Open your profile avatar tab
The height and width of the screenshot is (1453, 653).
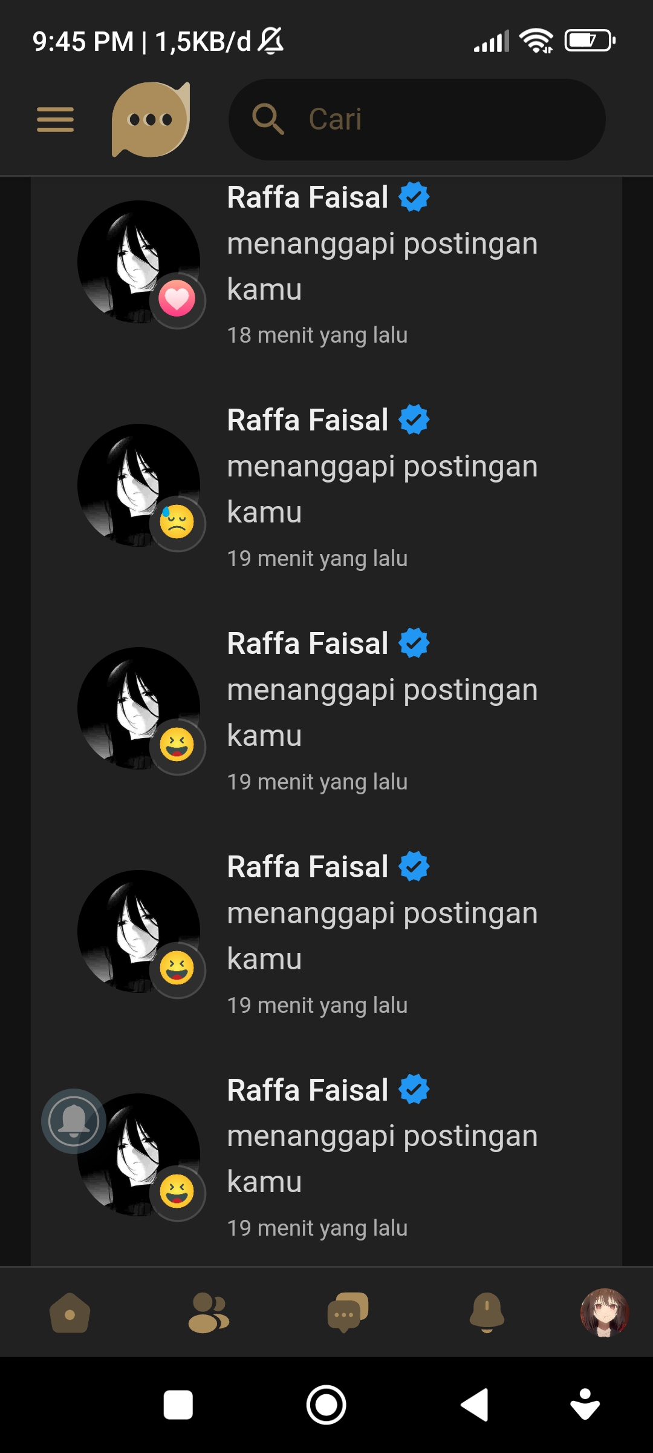tap(605, 1313)
